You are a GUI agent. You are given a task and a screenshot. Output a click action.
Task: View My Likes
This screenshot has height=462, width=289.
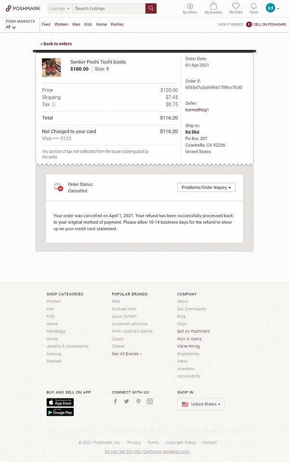coord(236,8)
